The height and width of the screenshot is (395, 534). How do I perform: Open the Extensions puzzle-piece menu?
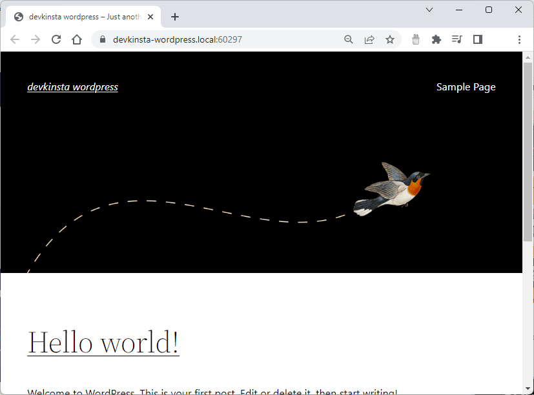[x=436, y=39]
